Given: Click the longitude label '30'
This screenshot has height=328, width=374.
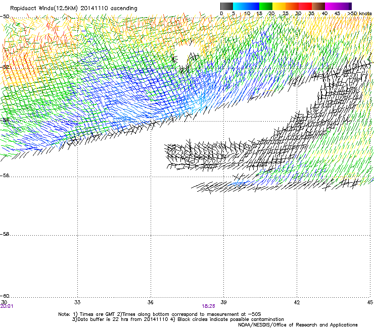Looking at the screenshot, I should pyautogui.click(x=4, y=302).
